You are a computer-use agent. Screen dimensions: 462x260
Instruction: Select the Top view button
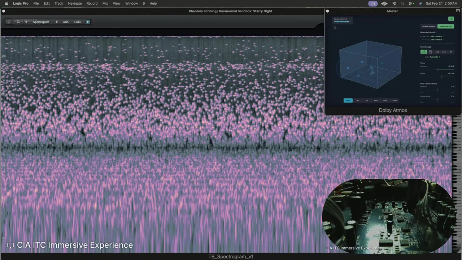pyautogui.click(x=367, y=100)
